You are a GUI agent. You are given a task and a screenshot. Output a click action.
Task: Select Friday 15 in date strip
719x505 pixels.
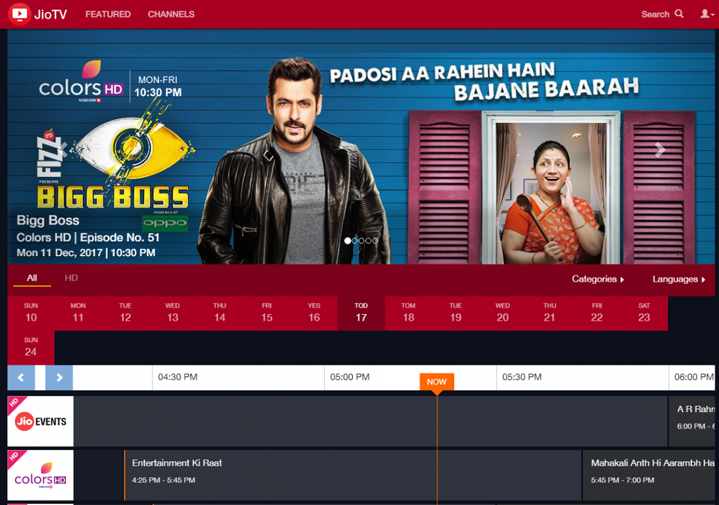(267, 314)
